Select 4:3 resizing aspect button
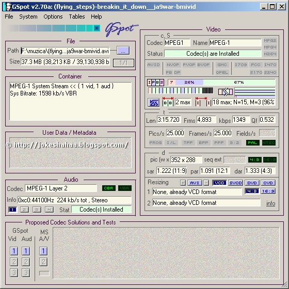Screen dimensions: 289x289 252,191
